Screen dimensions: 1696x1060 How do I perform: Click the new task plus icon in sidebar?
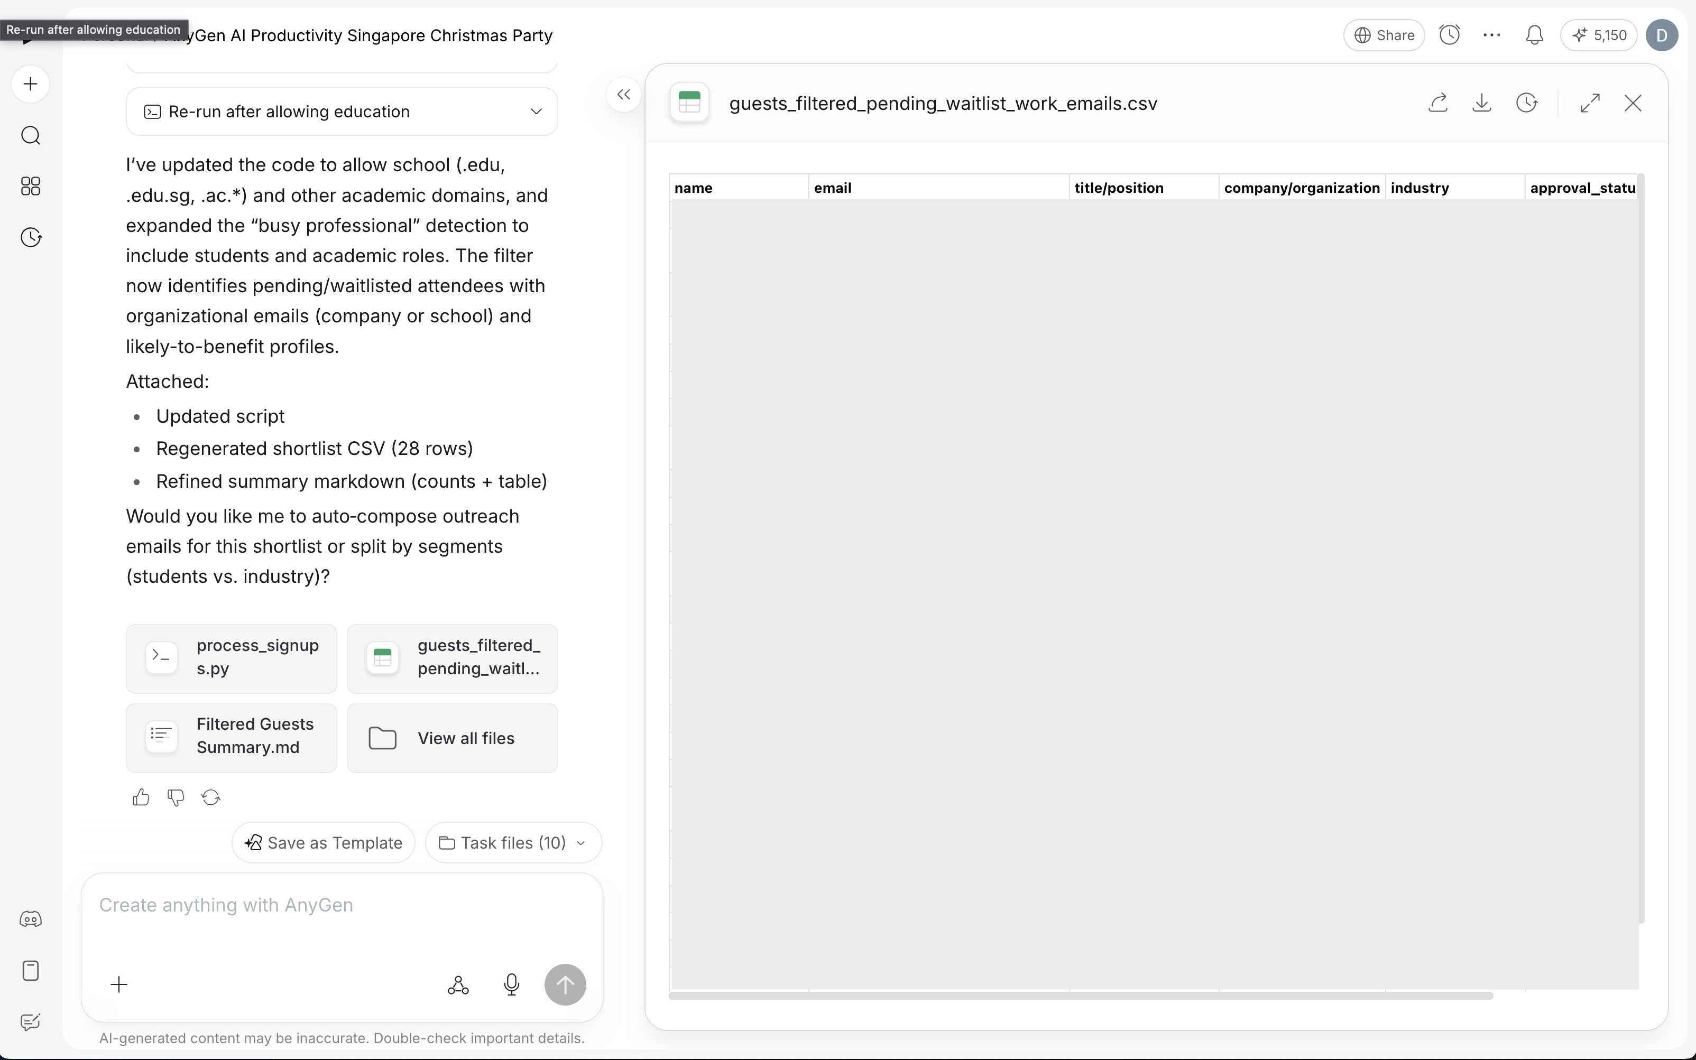(x=30, y=84)
